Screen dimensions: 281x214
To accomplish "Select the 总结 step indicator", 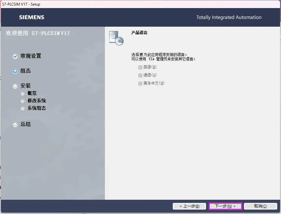I will point(15,125).
